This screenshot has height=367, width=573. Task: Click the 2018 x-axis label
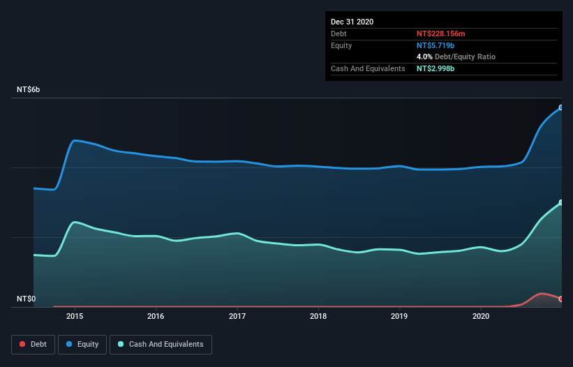(318, 316)
